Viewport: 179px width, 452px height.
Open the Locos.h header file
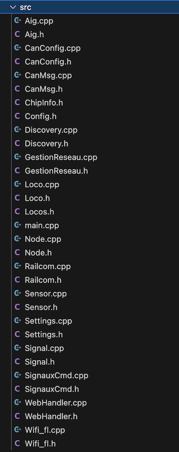pyautogui.click(x=89, y=211)
